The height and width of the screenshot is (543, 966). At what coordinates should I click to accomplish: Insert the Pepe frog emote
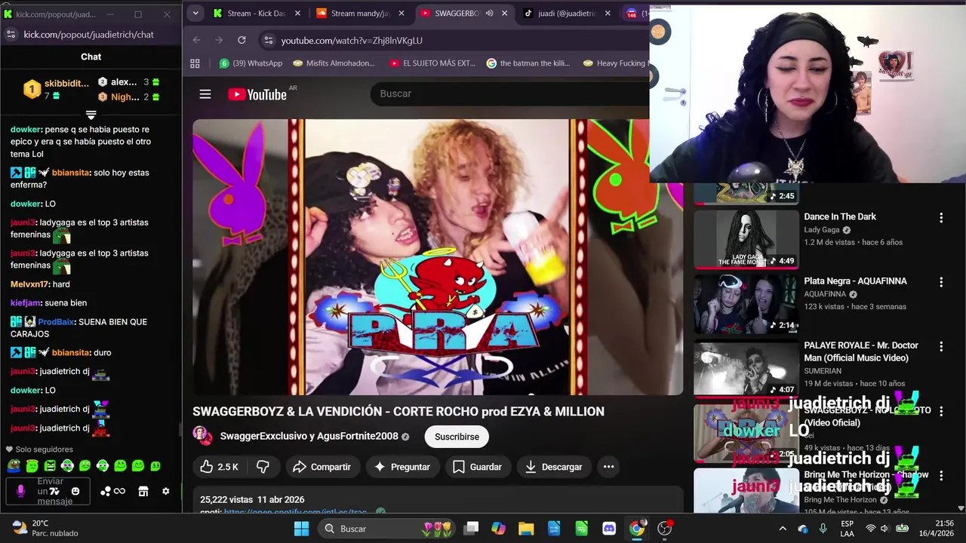click(14, 466)
